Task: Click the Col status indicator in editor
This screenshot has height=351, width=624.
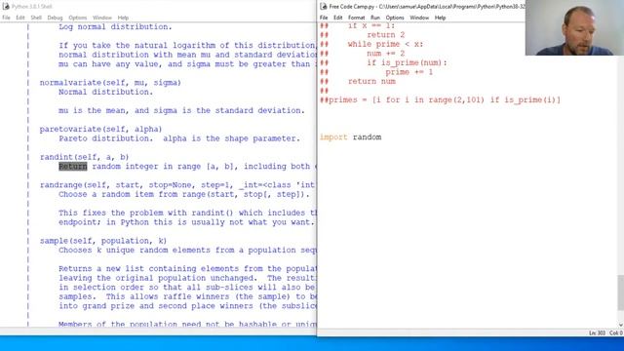Action: (x=616, y=333)
